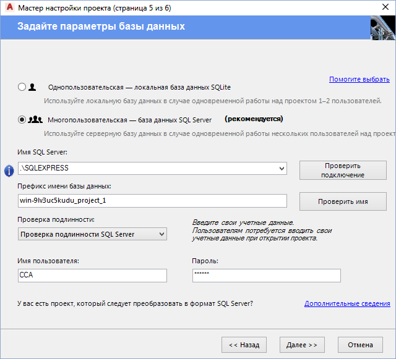Click the multi-user group icon

[x=35, y=119]
